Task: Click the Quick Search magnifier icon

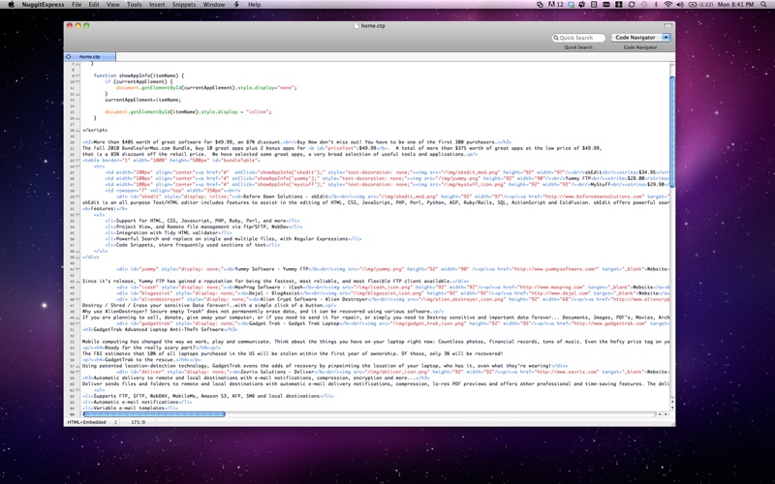Action: (556, 38)
